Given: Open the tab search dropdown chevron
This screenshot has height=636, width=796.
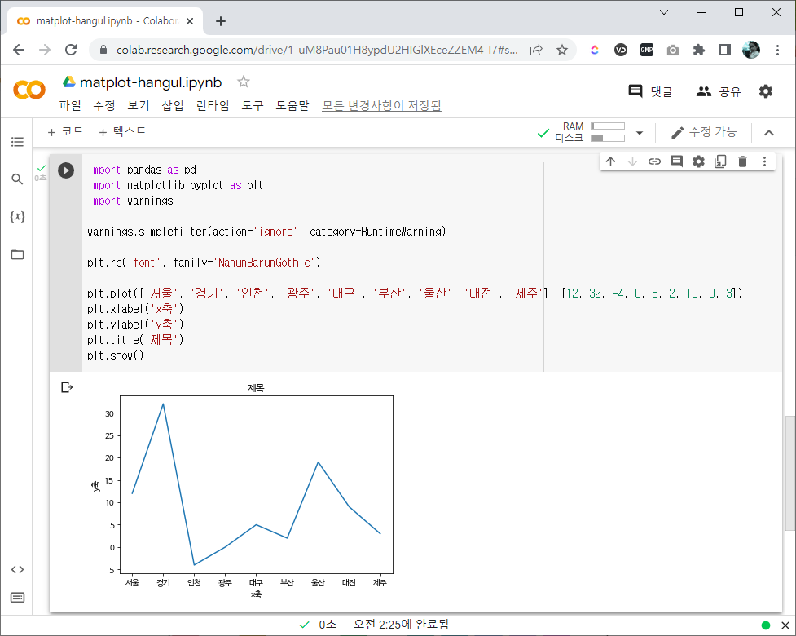Looking at the screenshot, I should [x=664, y=12].
